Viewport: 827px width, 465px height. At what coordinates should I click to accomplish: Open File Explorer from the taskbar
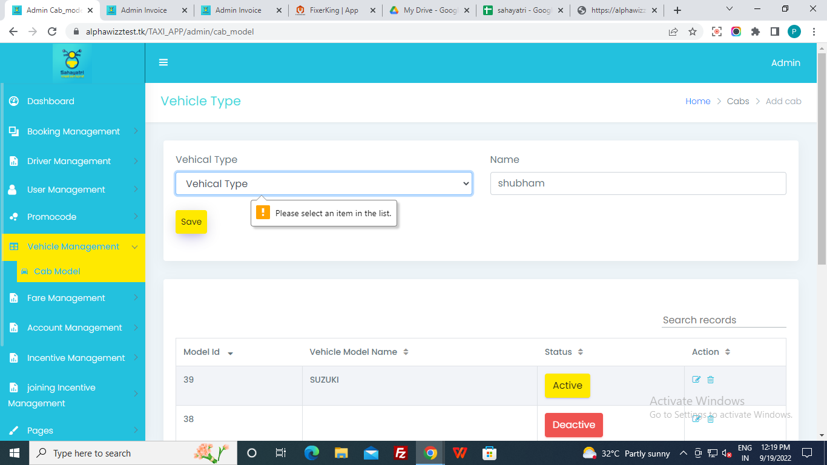pos(341,453)
